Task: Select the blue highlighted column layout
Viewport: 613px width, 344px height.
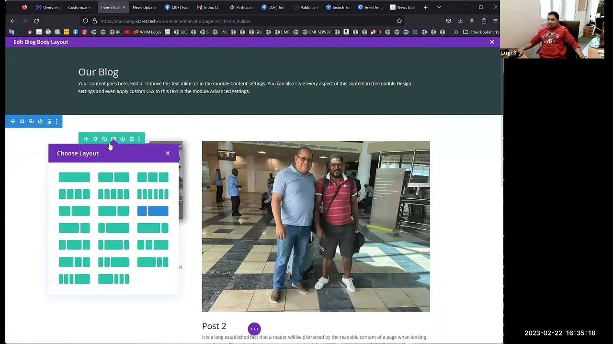Action: (x=153, y=211)
